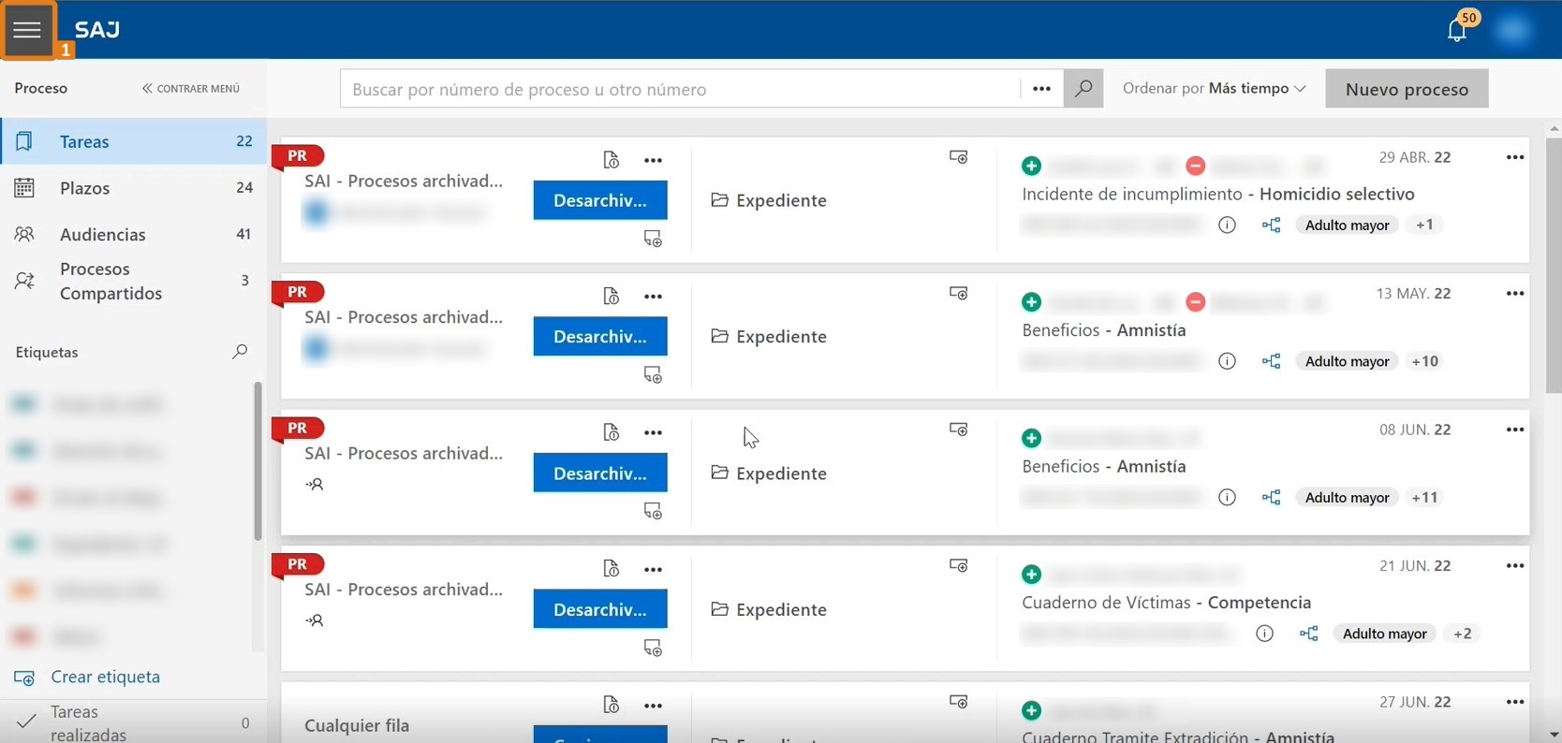
Task: Click Adulto mayor tag in 13 MAY. row
Action: (x=1347, y=361)
